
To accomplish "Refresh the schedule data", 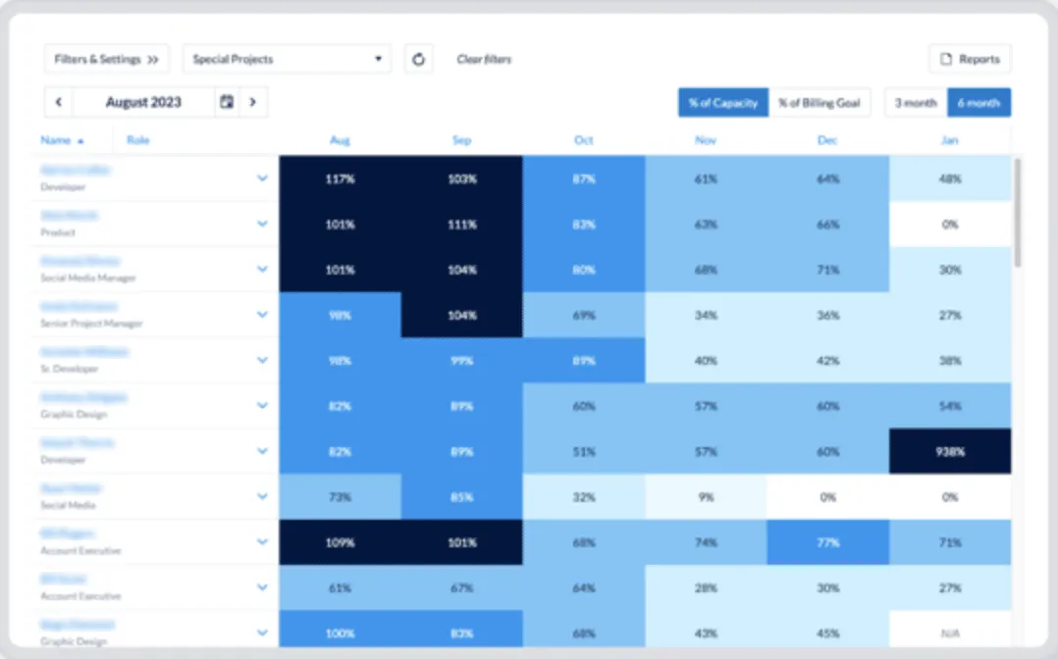I will point(419,58).
